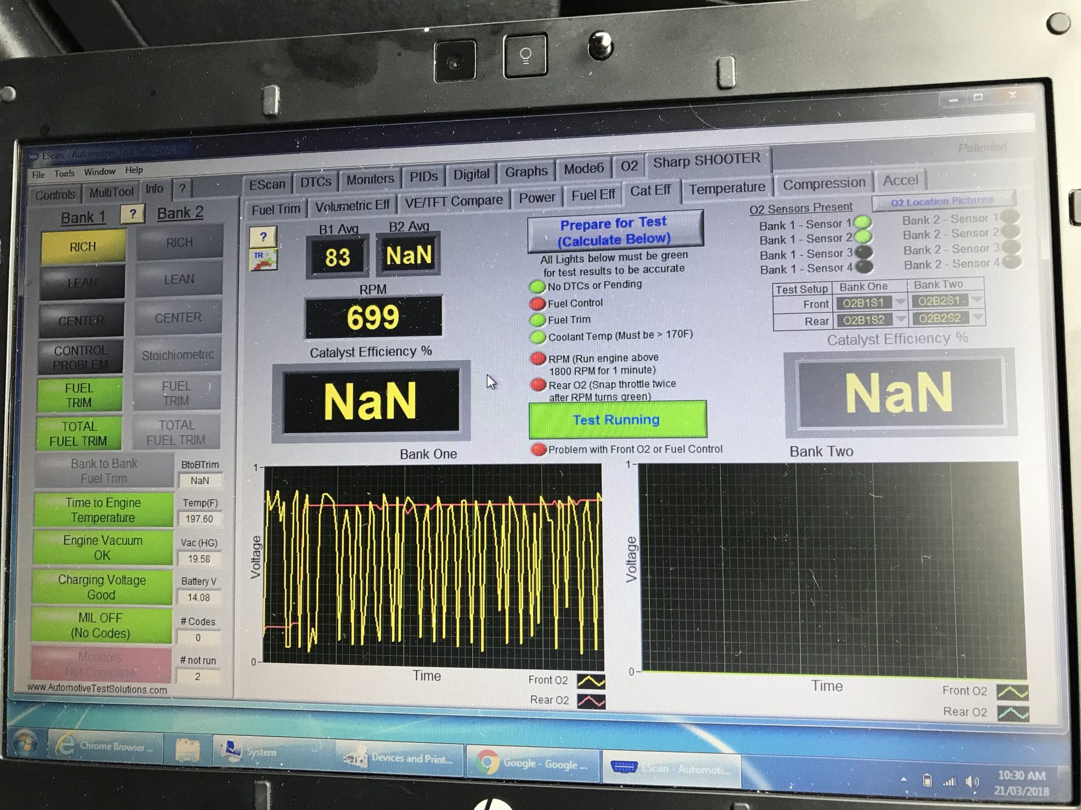The width and height of the screenshot is (1081, 810).
Task: Click the green Test Running button
Action: coord(617,420)
